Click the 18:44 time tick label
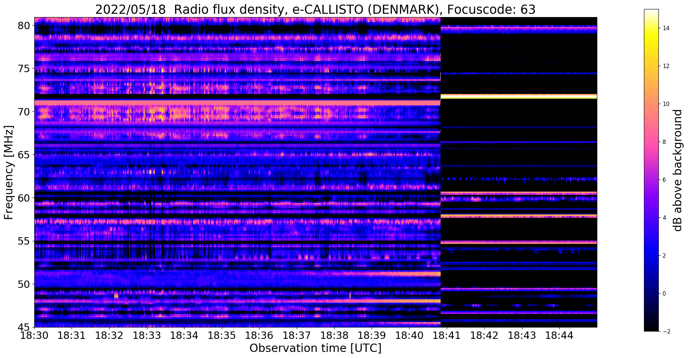688x358 pixels. pos(559,335)
